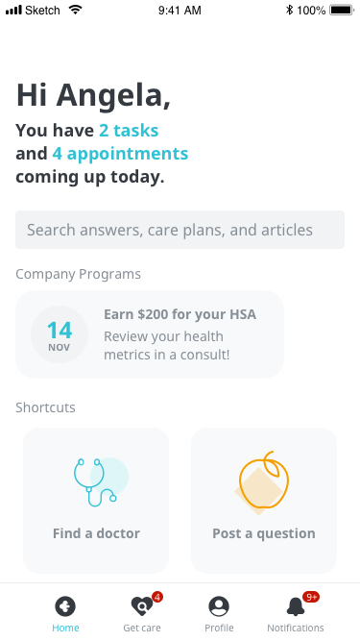Open the Earn $200 for your HSA card
This screenshot has width=360, height=641.
pyautogui.click(x=150, y=334)
